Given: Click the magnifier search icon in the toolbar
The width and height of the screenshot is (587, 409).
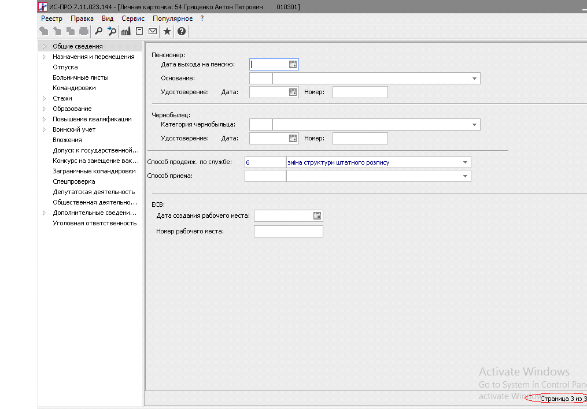Looking at the screenshot, I should click(x=98, y=31).
